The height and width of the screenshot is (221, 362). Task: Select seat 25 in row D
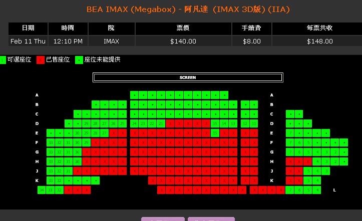point(123,123)
